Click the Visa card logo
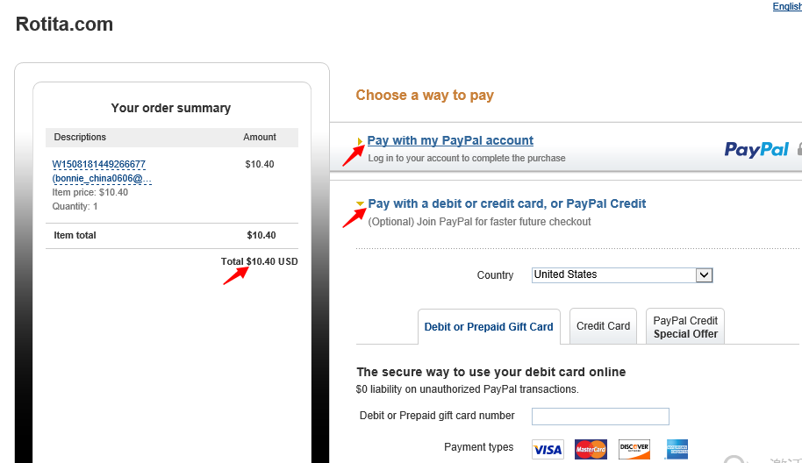This screenshot has height=463, width=802. pyautogui.click(x=548, y=449)
